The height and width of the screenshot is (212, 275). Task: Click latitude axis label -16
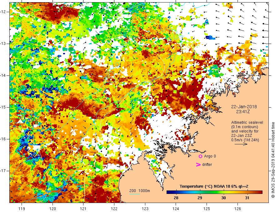[3, 139]
